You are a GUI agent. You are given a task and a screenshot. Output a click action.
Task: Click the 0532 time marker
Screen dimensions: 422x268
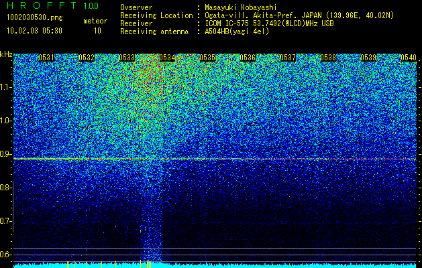point(87,58)
